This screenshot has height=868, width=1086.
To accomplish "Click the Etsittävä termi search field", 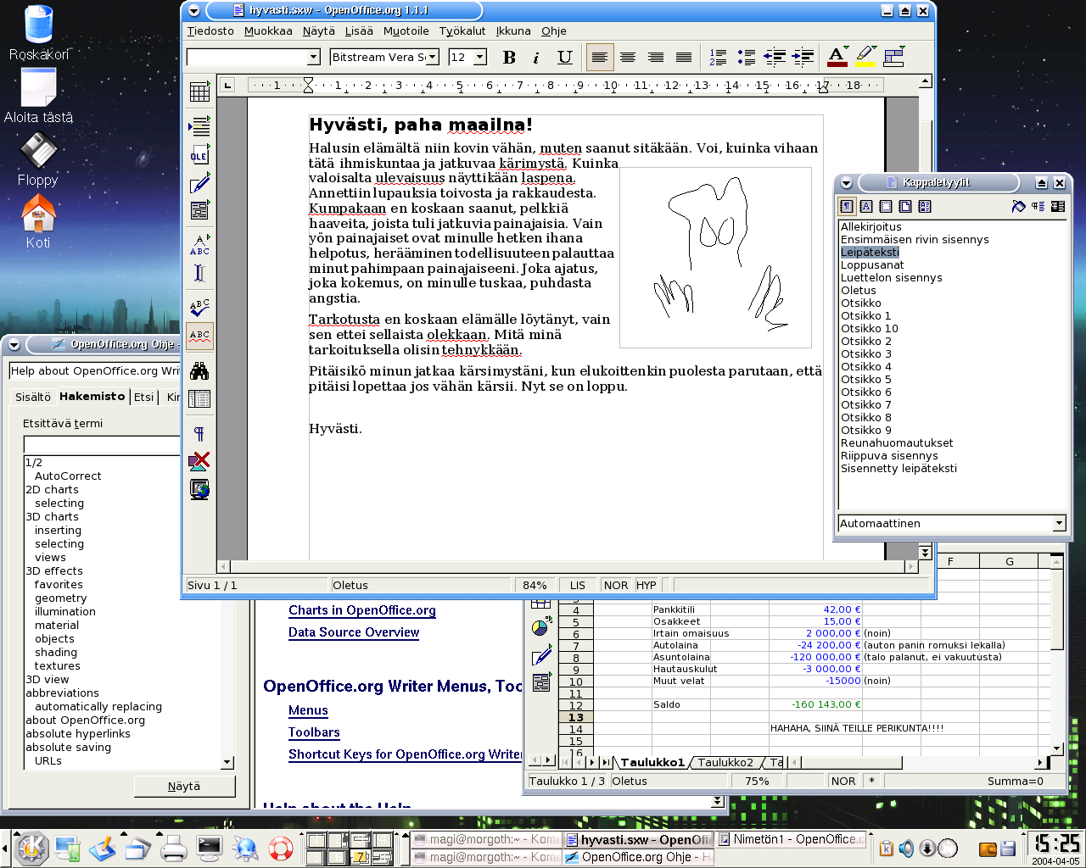I will click(102, 445).
